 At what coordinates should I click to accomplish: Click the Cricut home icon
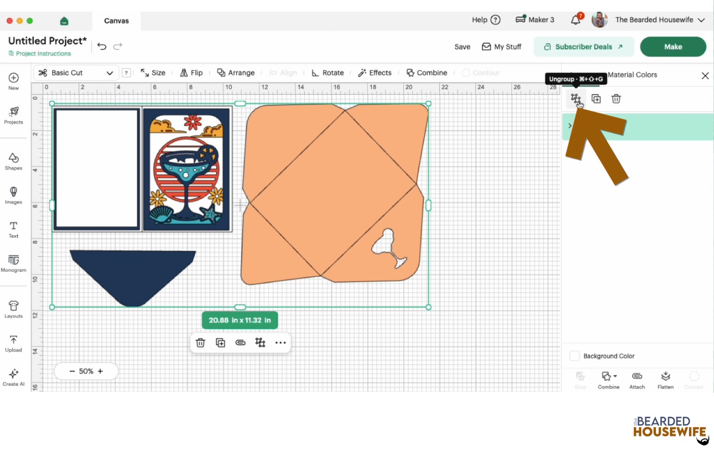point(64,21)
